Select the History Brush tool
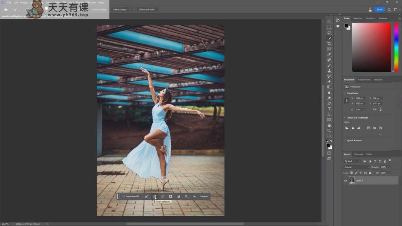The image size is (402, 226). (329, 77)
